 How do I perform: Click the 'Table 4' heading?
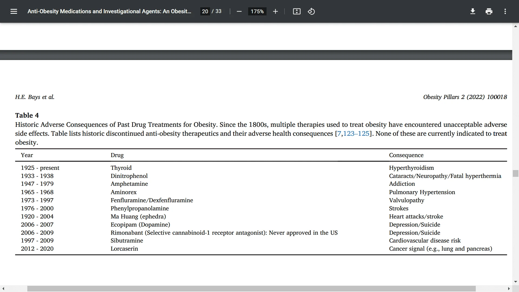27,115
